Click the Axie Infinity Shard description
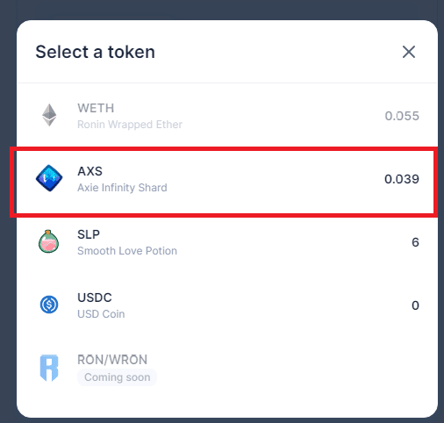The width and height of the screenshot is (444, 423). point(122,188)
